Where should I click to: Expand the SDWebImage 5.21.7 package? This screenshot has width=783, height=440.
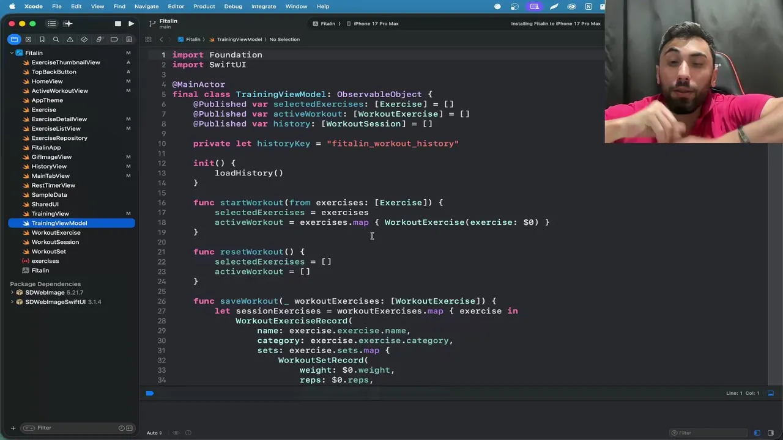[12, 293]
